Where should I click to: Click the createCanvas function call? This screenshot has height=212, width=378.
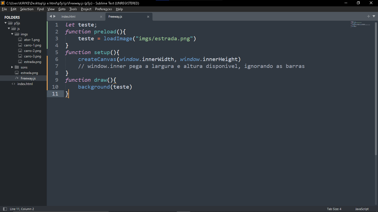point(97,59)
